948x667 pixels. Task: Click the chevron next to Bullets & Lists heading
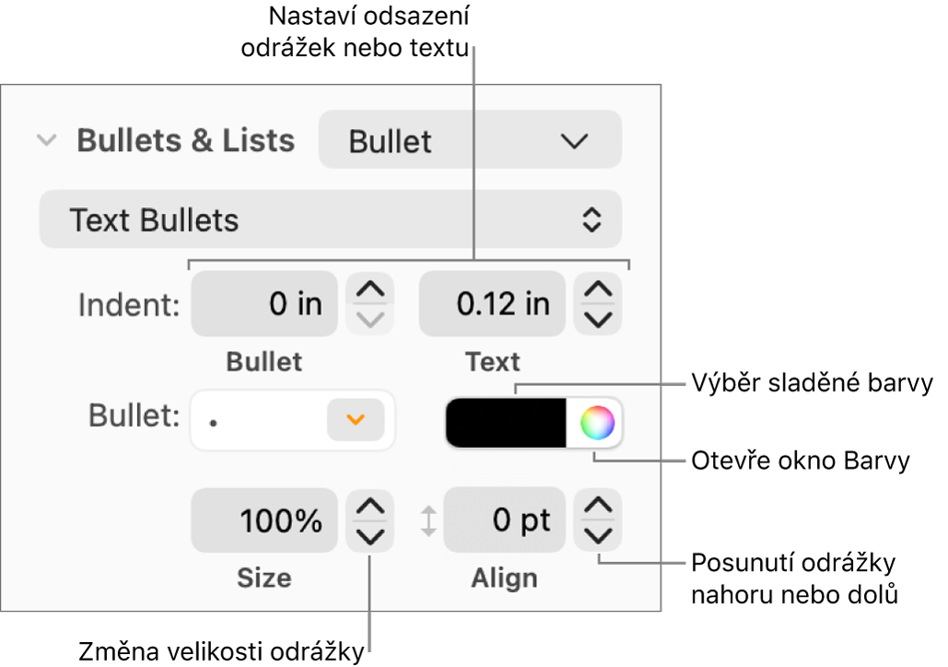tap(46, 140)
